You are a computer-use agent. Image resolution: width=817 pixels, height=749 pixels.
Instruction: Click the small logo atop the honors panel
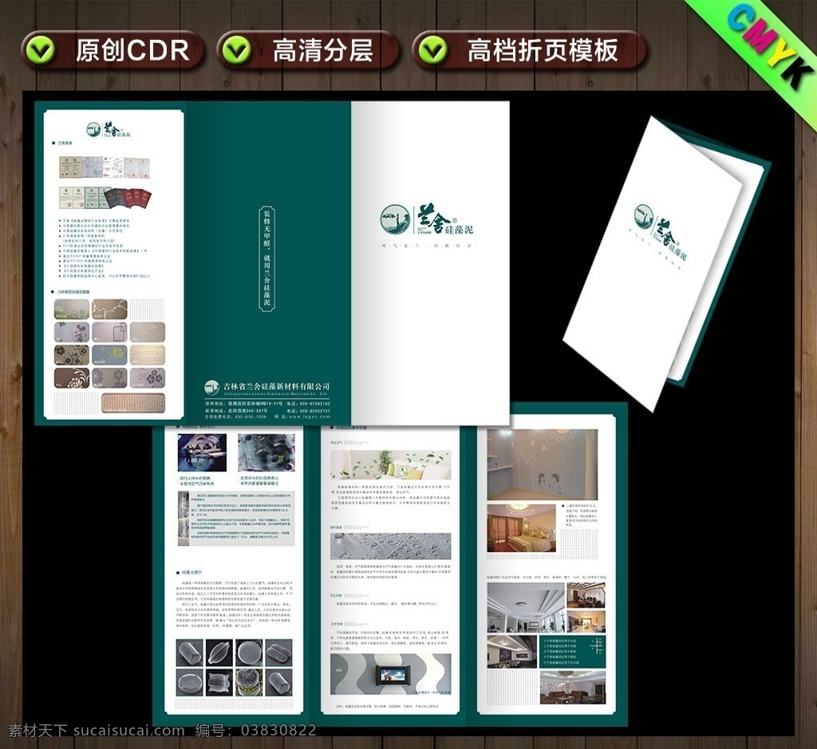tap(109, 129)
